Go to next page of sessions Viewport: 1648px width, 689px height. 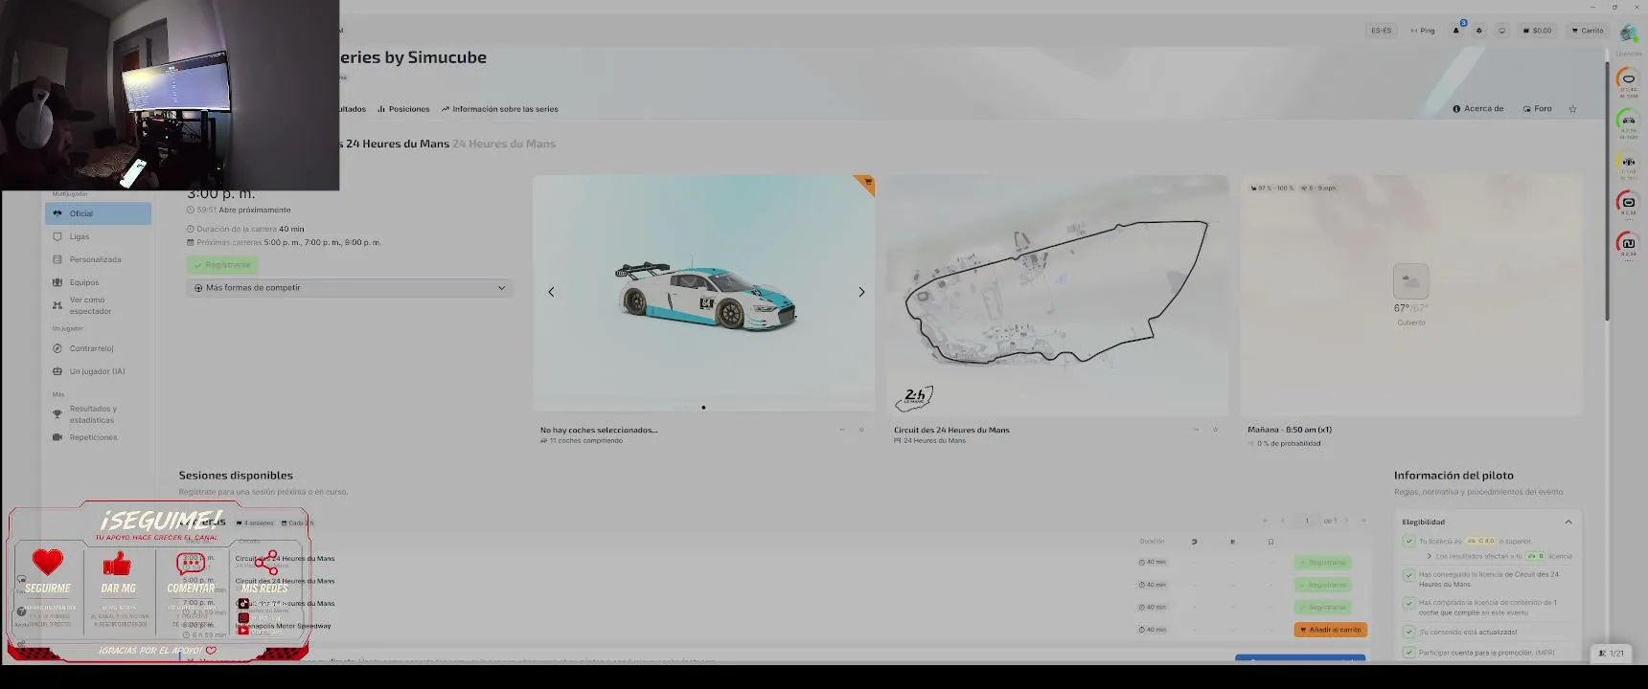point(1346,521)
